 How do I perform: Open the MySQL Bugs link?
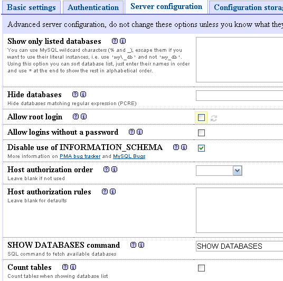(129, 156)
